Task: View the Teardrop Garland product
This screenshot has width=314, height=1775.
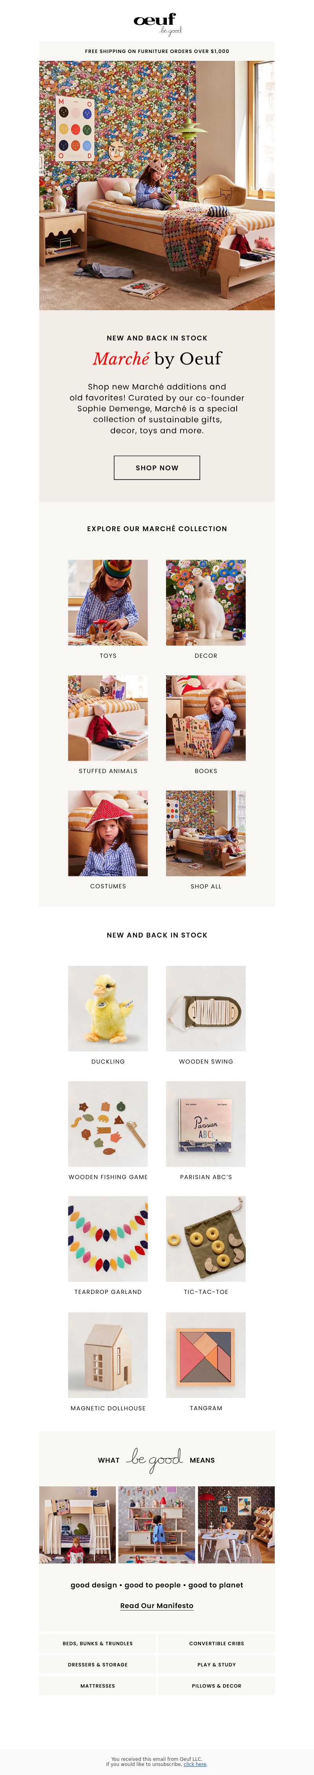Action: pos(108,1239)
